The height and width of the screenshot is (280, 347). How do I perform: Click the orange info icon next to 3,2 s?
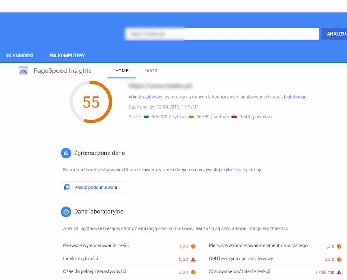[339, 259]
